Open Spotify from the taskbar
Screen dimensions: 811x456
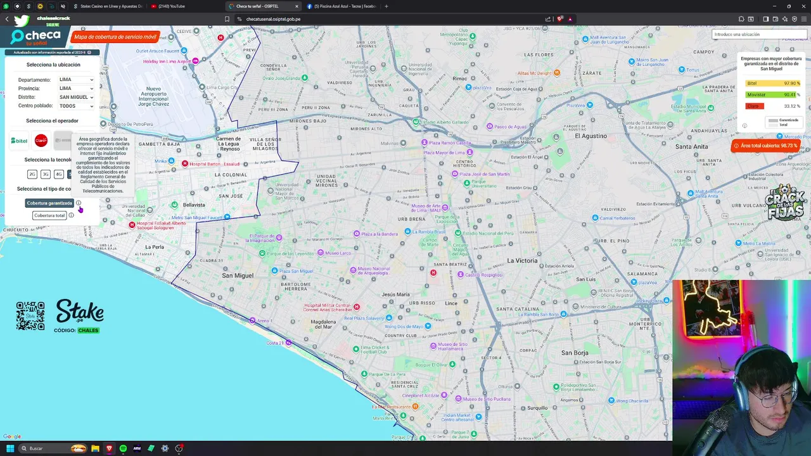[123, 448]
